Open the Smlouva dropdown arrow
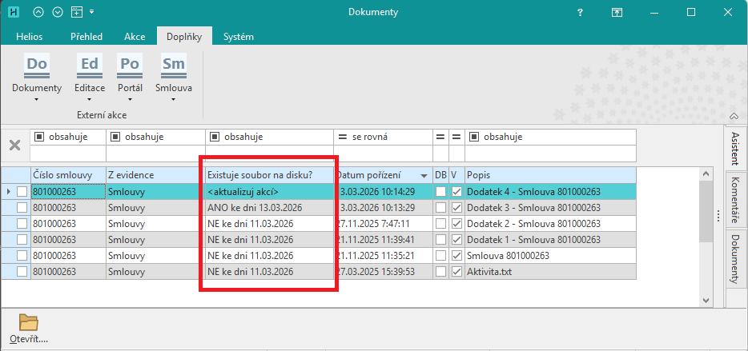This screenshot has width=748, height=351. pos(173,100)
